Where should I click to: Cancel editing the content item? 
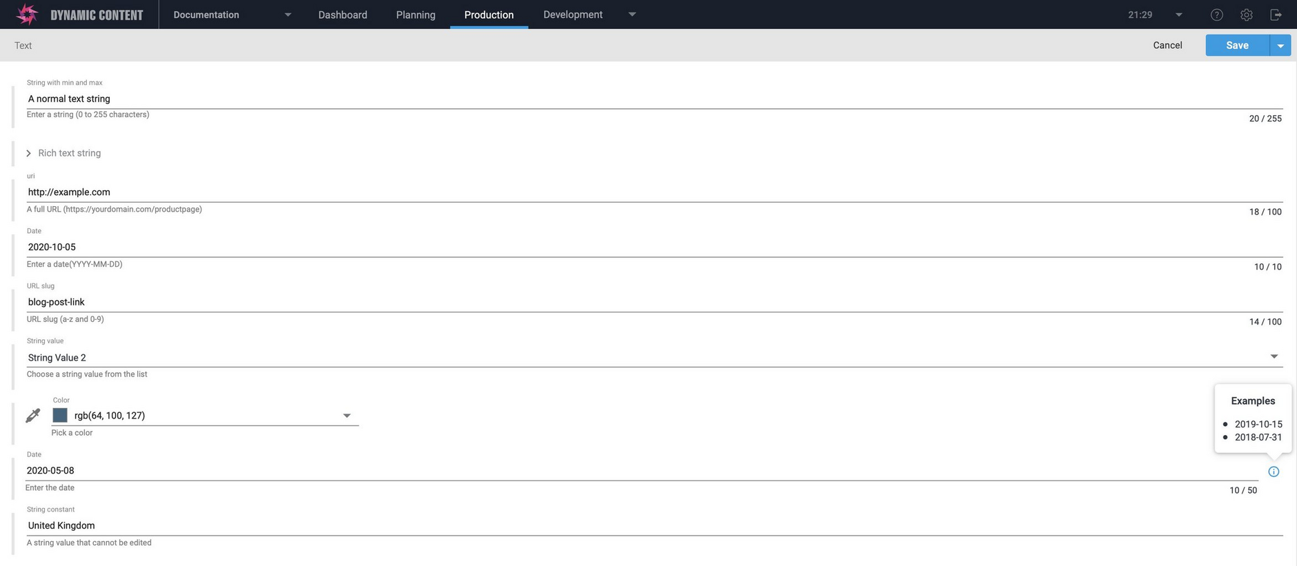pos(1167,46)
